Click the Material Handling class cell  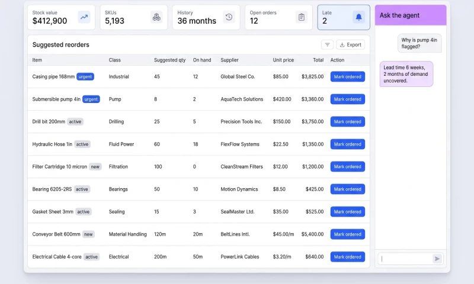(x=127, y=234)
